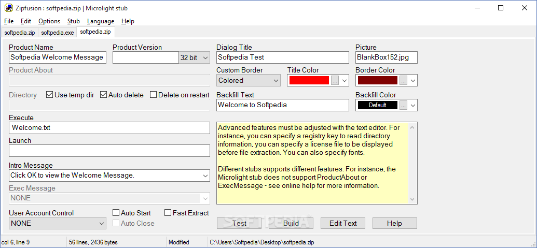The image size is (537, 248).
Task: Click the 'Product About' label
Action: tap(31, 70)
